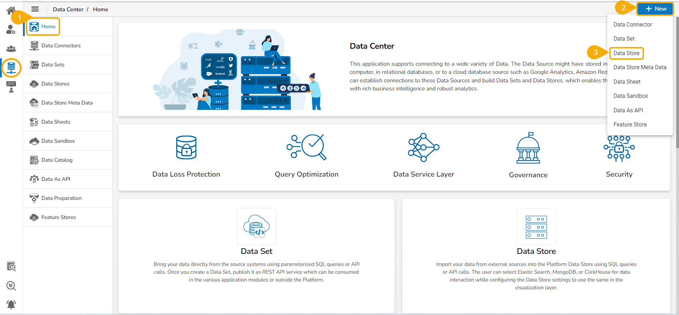Image resolution: width=679 pixels, height=315 pixels.
Task: Open the Data Stores sidebar icon
Action: [34, 84]
